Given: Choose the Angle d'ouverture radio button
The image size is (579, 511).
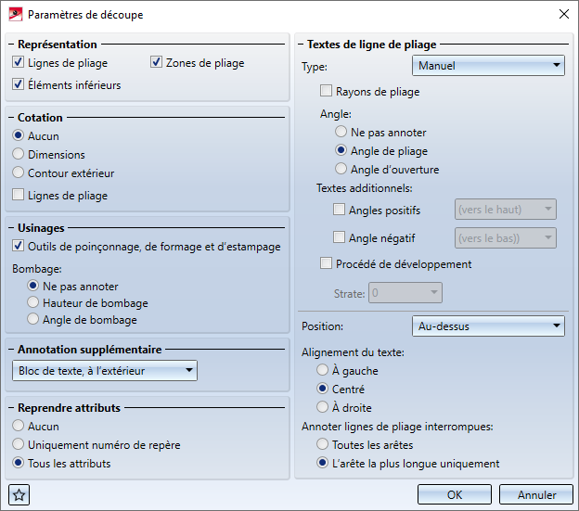Looking at the screenshot, I should [342, 170].
